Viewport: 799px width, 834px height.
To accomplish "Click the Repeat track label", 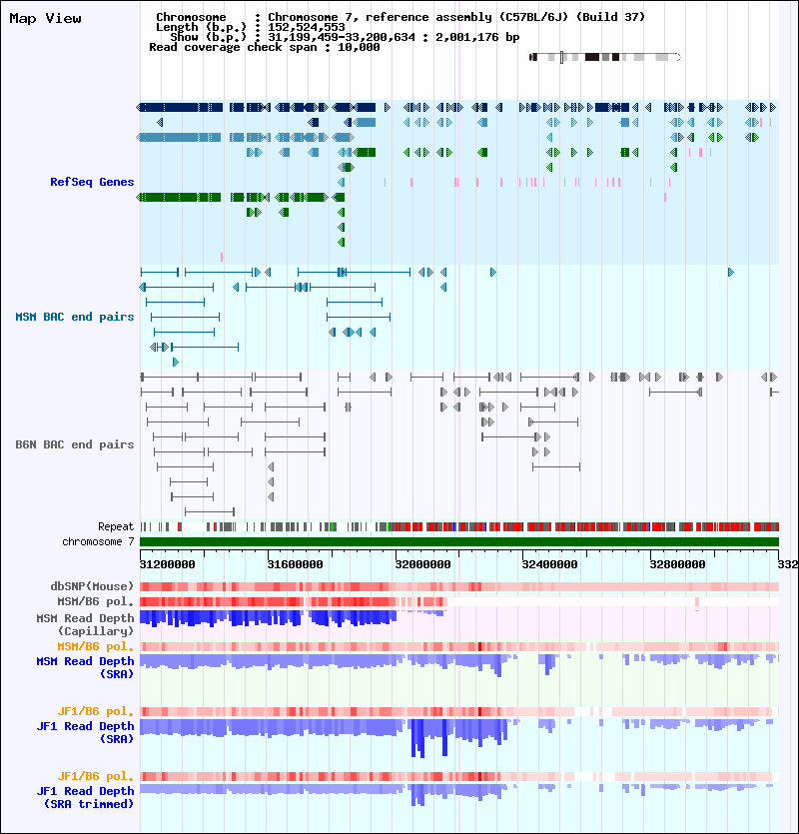I will coord(116,526).
